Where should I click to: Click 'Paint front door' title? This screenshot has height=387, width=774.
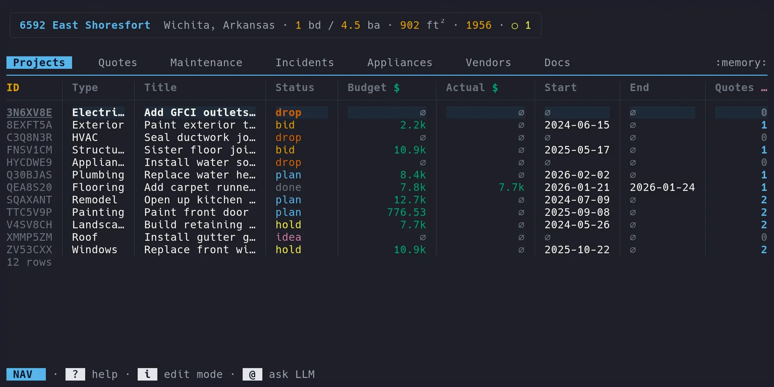tap(196, 213)
